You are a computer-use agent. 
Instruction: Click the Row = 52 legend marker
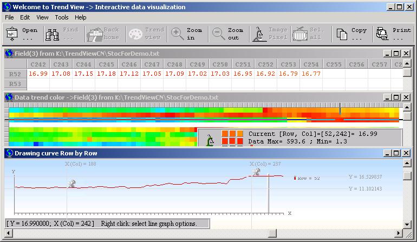295,178
